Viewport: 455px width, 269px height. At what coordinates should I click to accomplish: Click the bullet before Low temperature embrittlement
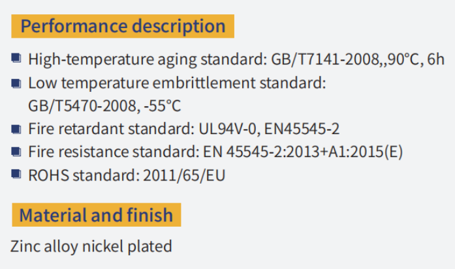pos(16,83)
